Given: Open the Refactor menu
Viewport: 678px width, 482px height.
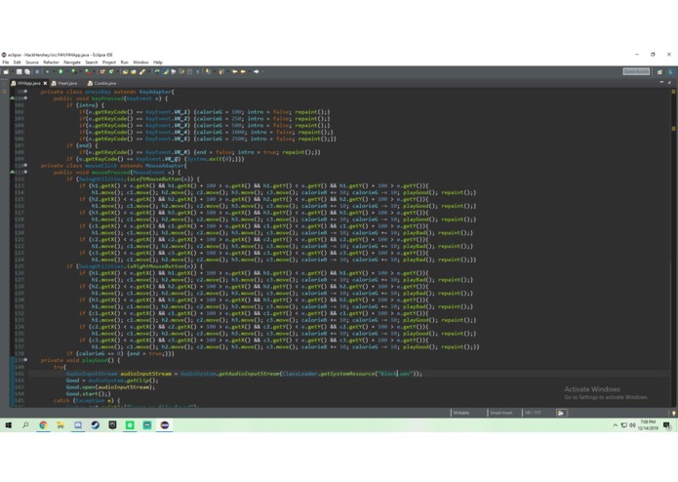Looking at the screenshot, I should click(x=51, y=62).
